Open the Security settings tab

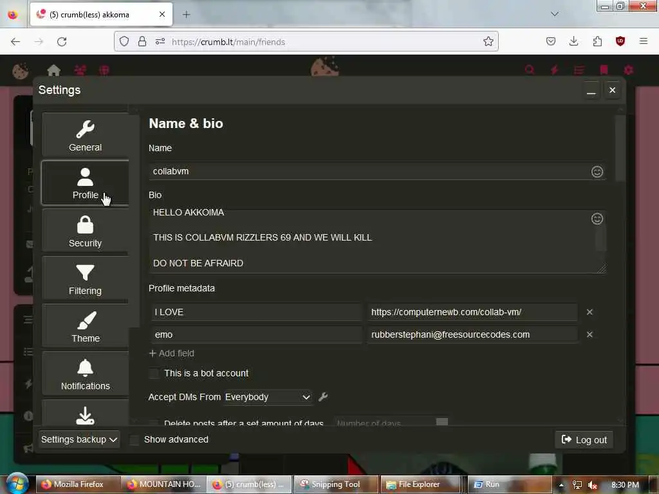point(86,231)
